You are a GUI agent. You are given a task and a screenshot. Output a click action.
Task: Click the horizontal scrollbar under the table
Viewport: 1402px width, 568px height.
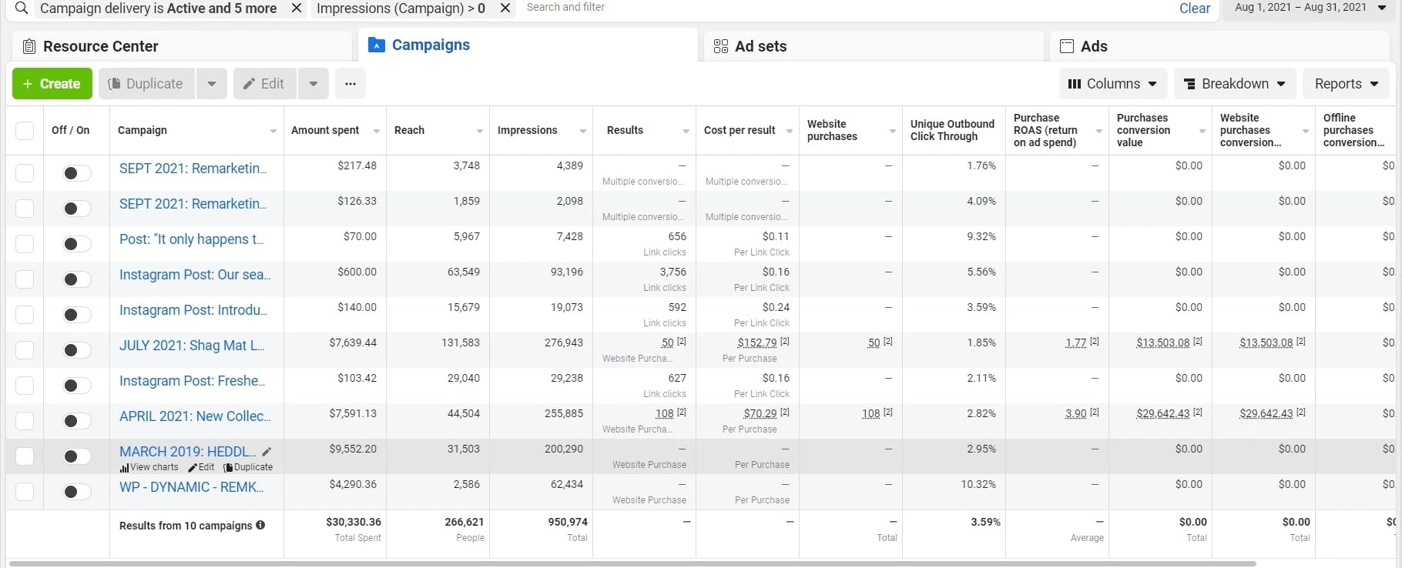click(632, 563)
